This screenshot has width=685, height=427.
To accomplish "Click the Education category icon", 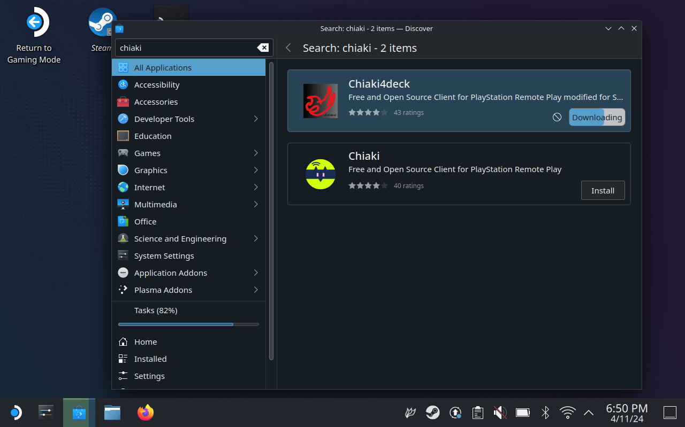I will pos(123,136).
